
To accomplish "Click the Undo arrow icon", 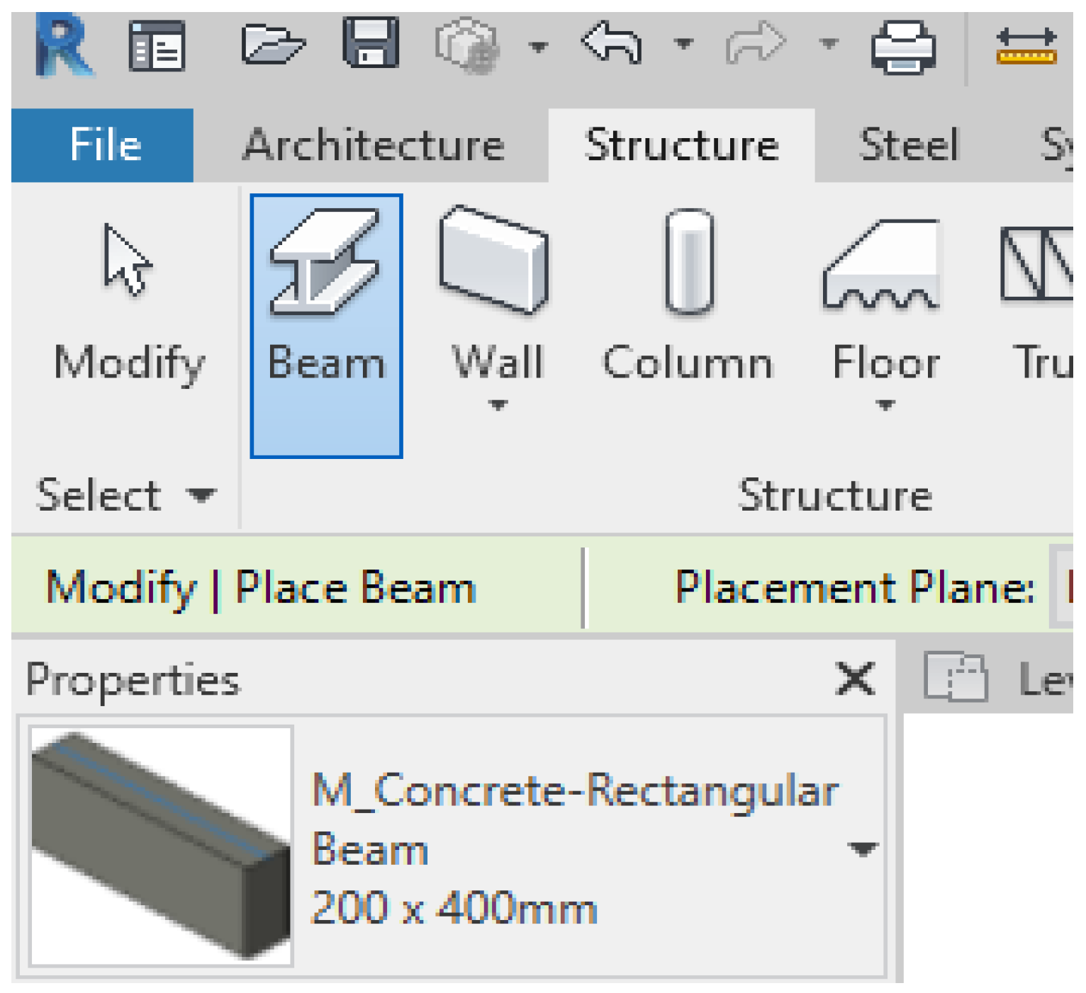I will pos(612,44).
